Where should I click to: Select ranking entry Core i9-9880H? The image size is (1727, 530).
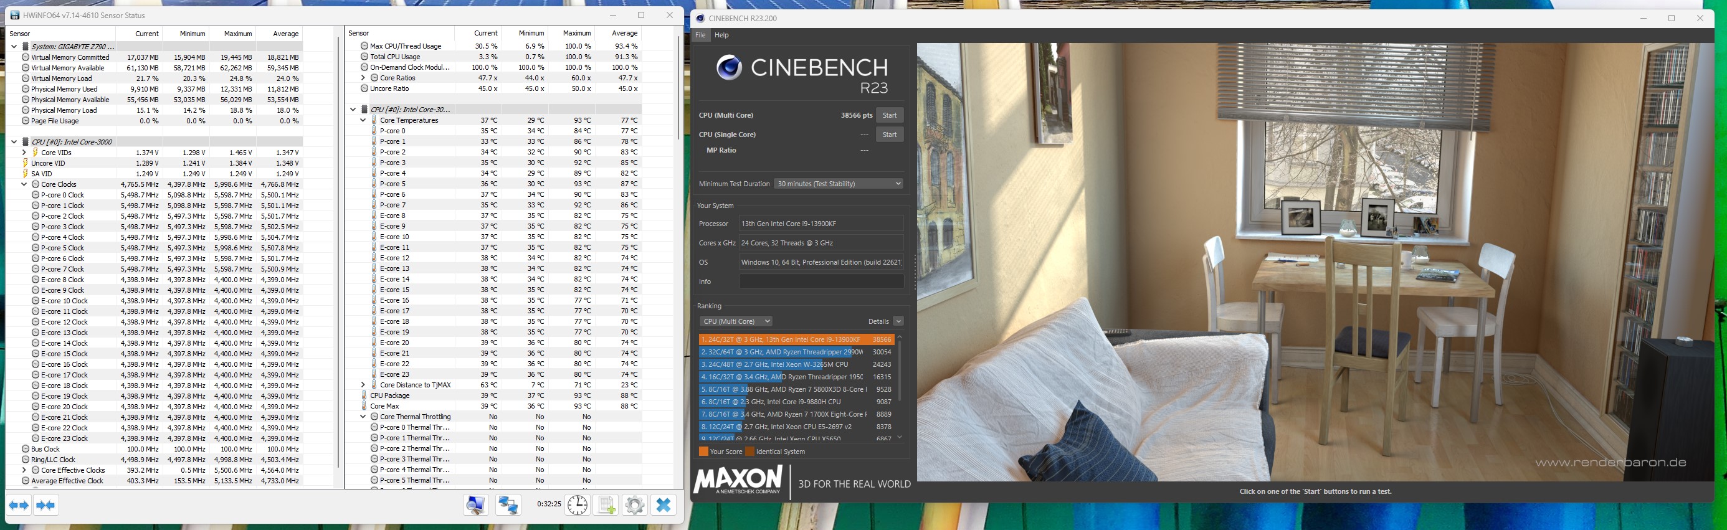coord(796,402)
